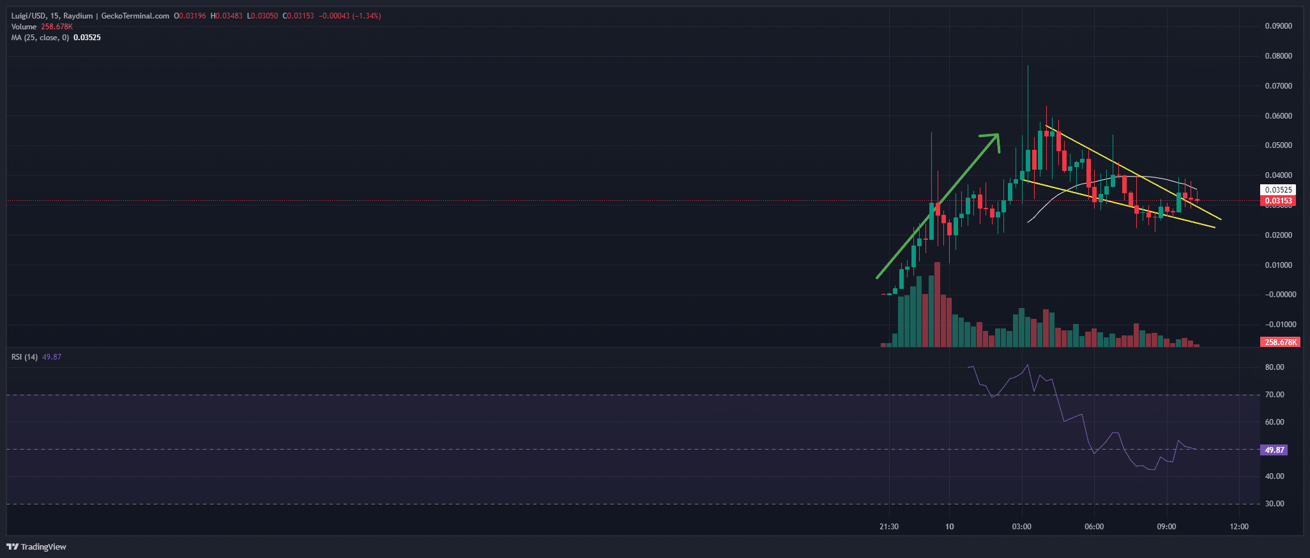Click the GeckoTerminal.com source text
The height and width of the screenshot is (558, 1310).
135,16
